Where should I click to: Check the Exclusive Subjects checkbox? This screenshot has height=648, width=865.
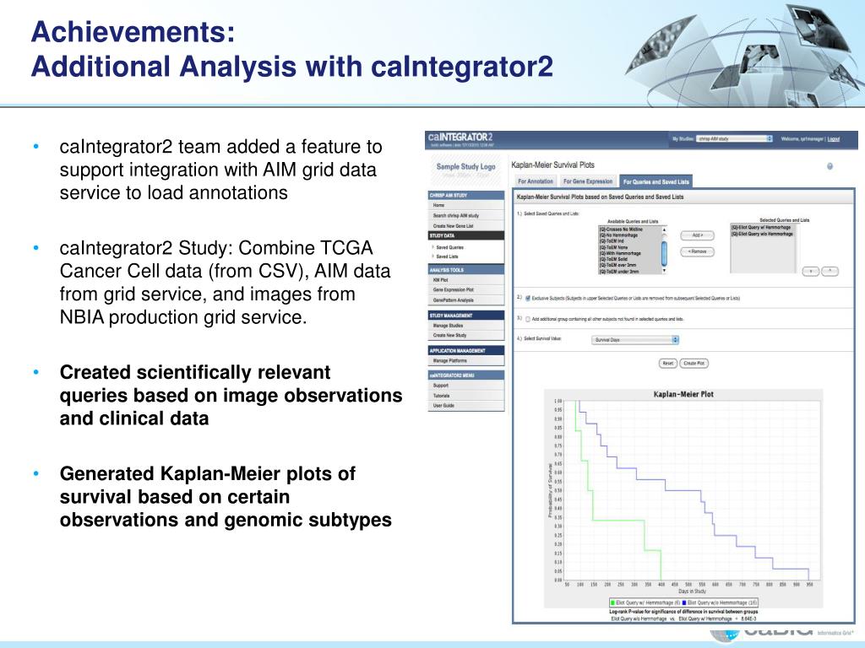(x=528, y=298)
